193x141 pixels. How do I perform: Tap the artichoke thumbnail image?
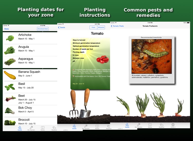(10, 38)
